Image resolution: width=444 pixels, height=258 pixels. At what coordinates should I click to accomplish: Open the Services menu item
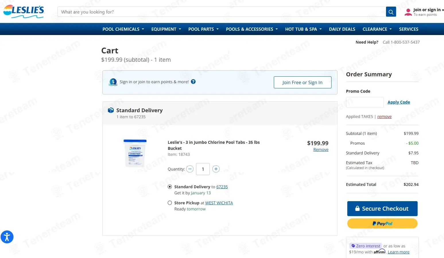coord(408,29)
